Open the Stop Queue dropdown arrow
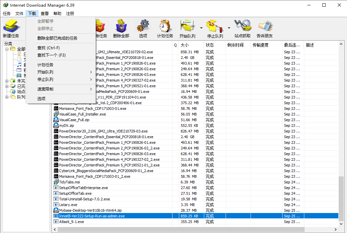Screen dimensions: 347x233 tap(229, 28)
